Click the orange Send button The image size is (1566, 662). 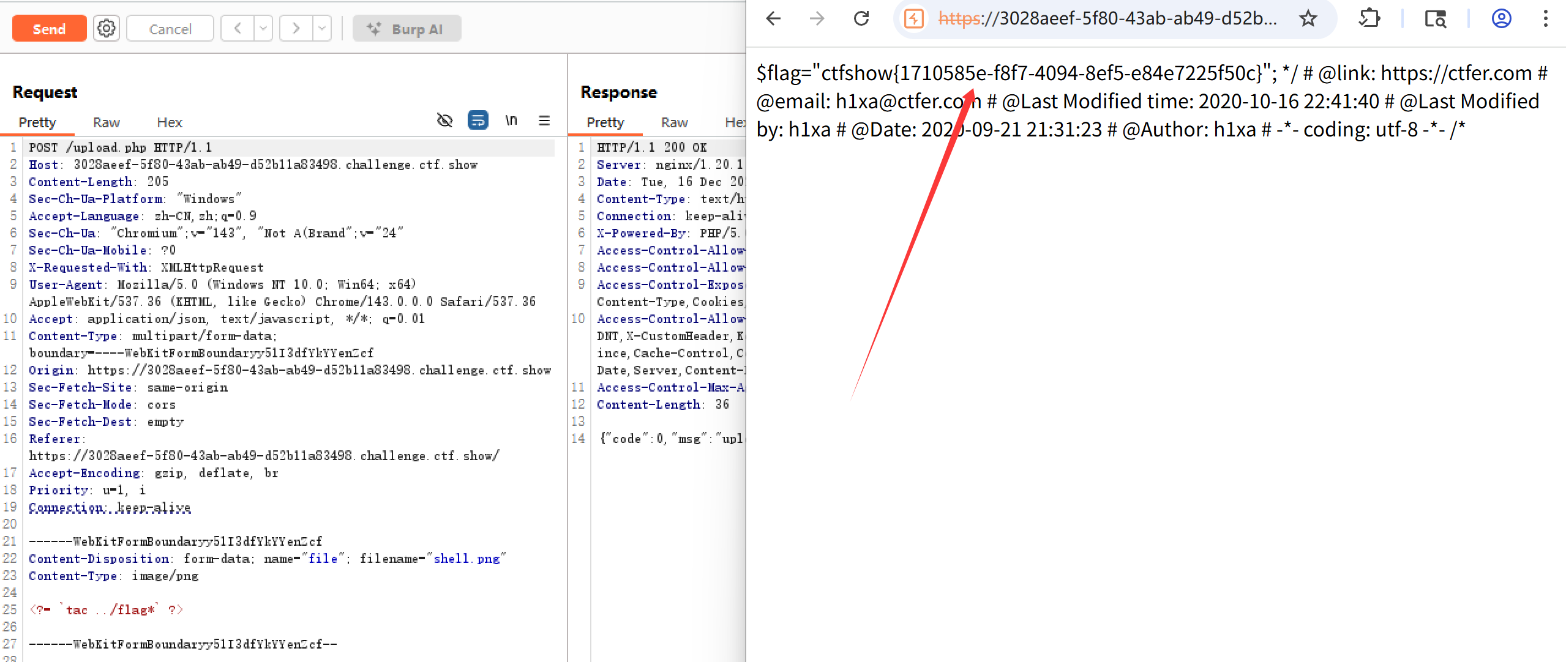point(49,29)
